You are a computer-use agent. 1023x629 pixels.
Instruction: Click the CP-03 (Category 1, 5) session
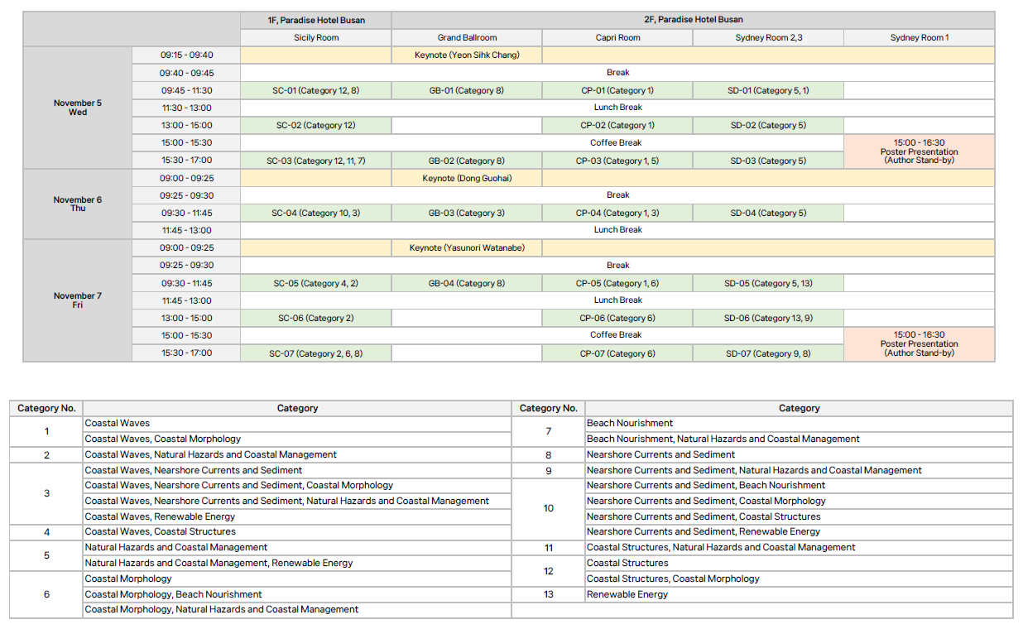tap(617, 161)
